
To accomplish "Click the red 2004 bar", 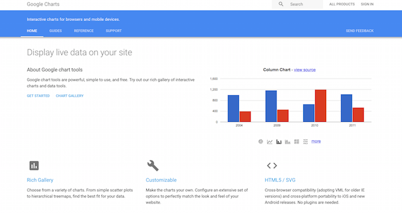I will pos(245,117).
